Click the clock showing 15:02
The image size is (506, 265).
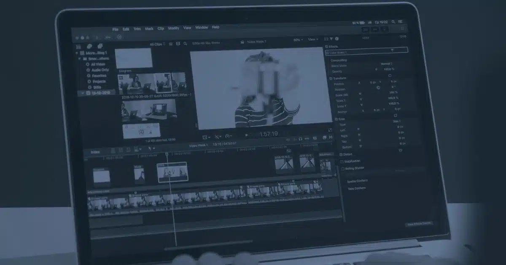(x=380, y=22)
